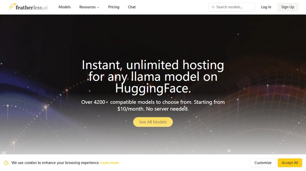The image size is (306, 171).
Task: Click the Sign Up button
Action: pyautogui.click(x=288, y=7)
